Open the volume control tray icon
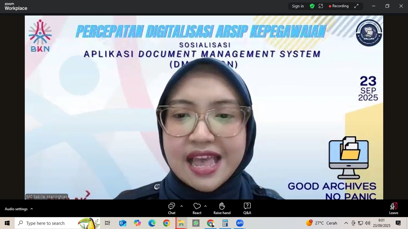The height and width of the screenshot is (229, 408). coord(368,223)
